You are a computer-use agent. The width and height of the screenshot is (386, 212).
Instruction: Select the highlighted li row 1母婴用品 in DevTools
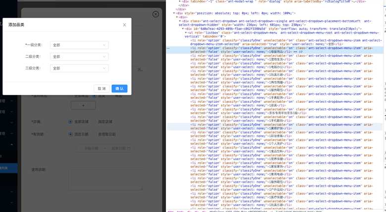click(x=275, y=50)
